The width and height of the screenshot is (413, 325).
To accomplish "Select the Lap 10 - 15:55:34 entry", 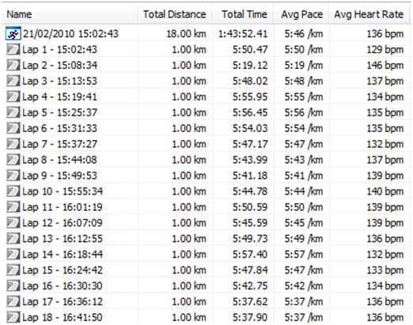I will tap(206, 191).
